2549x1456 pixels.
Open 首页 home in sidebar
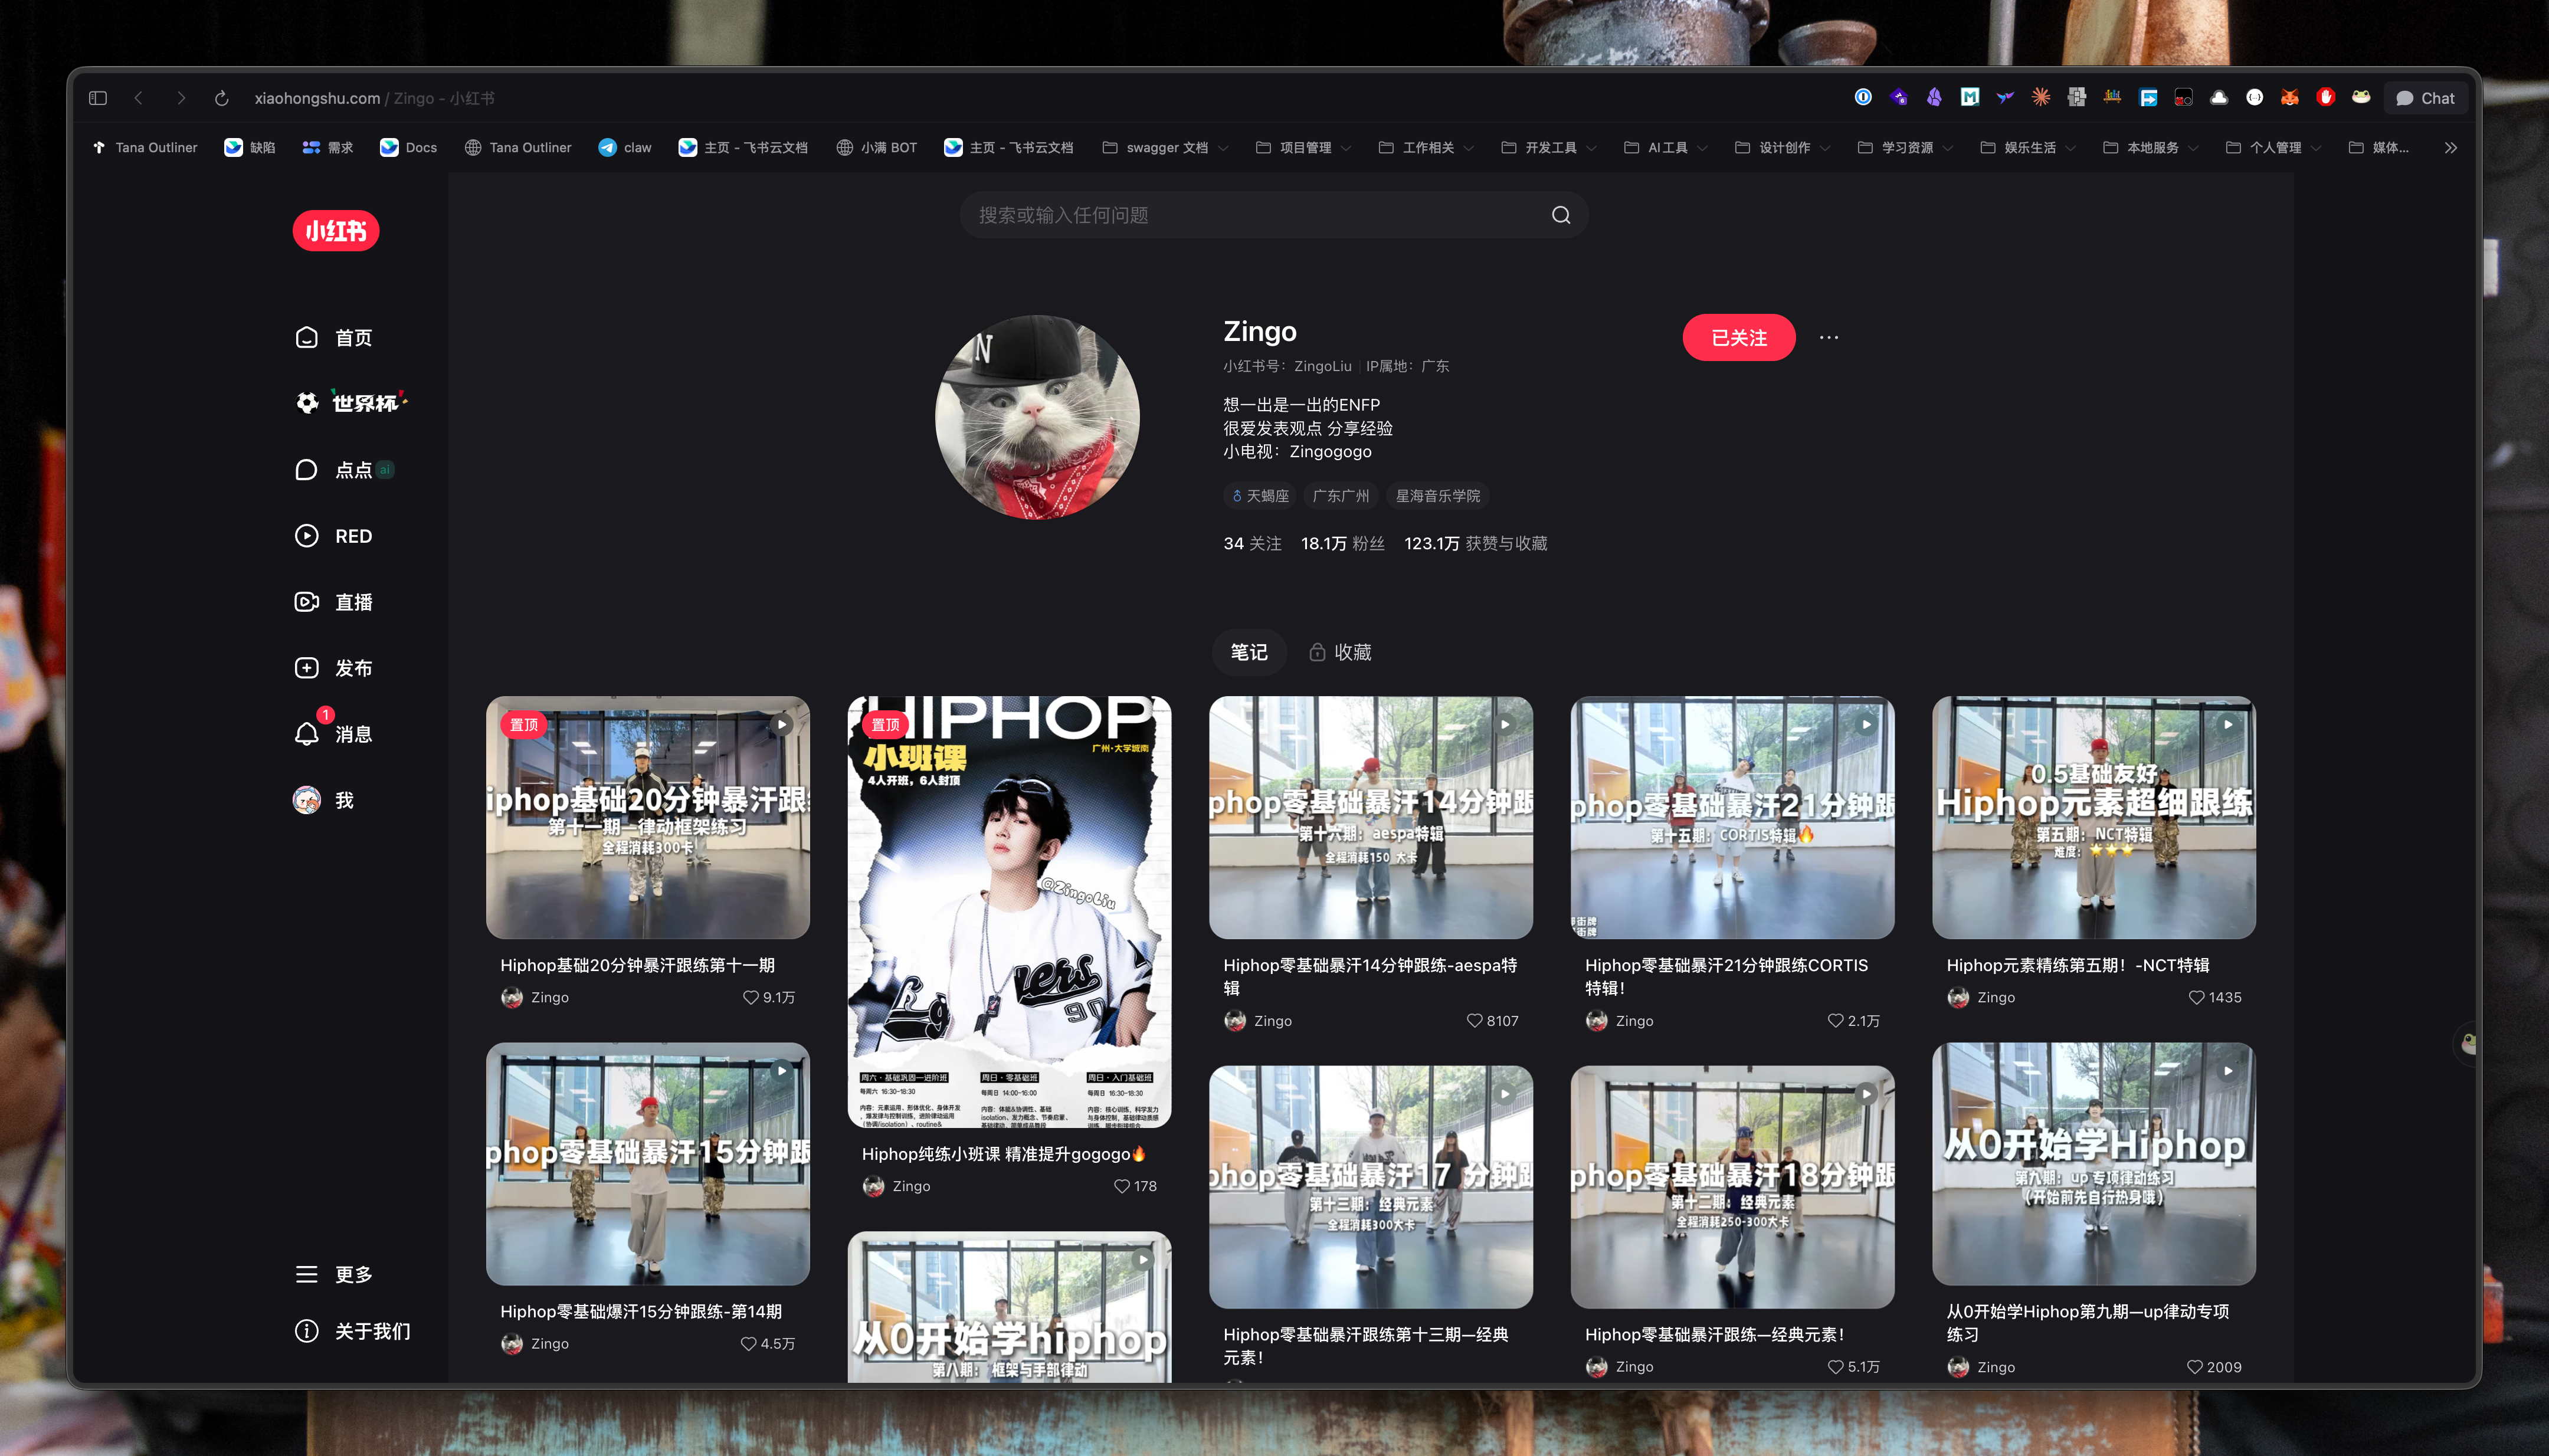point(334,338)
